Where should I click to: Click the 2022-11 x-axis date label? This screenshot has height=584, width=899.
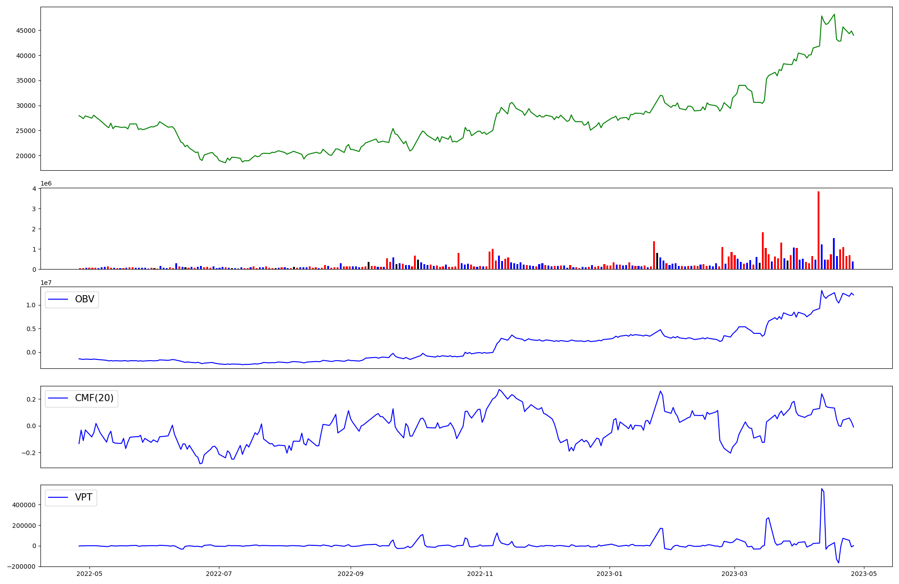click(x=480, y=574)
